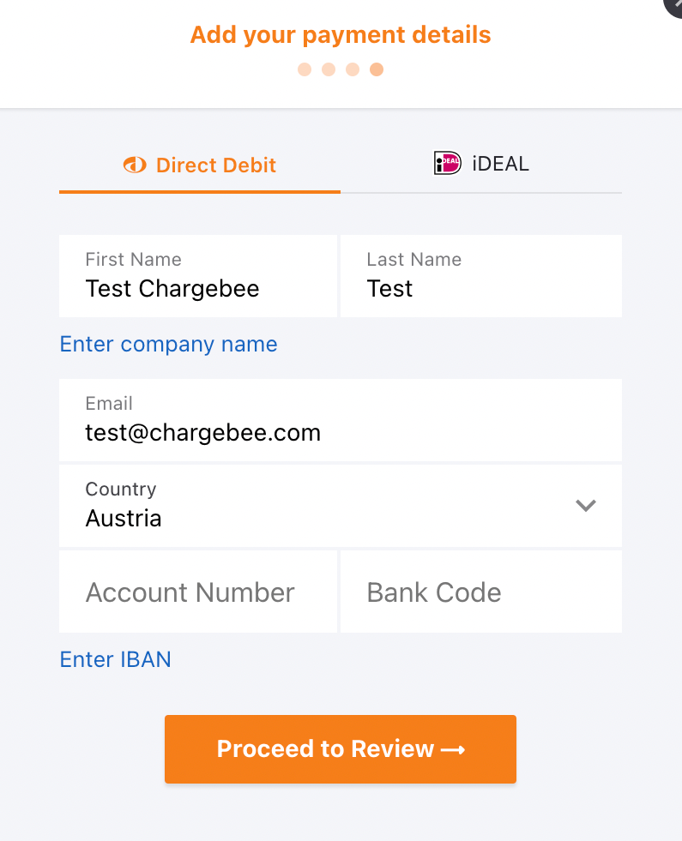
Task: Click the first progress step dot
Action: pyautogui.click(x=305, y=69)
